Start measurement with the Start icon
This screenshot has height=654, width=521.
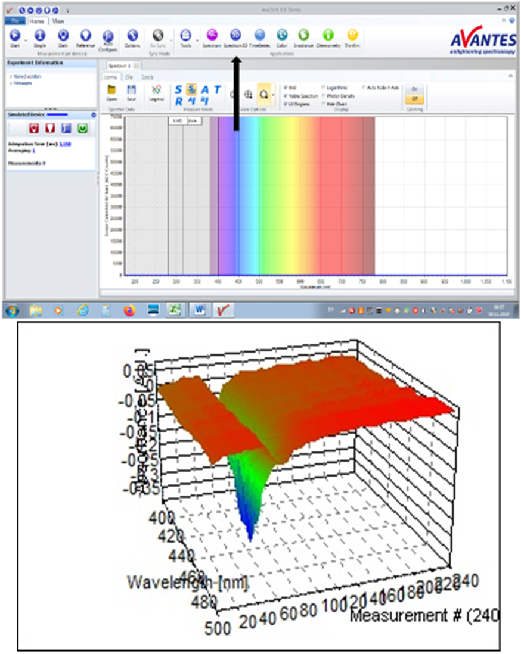[x=15, y=36]
